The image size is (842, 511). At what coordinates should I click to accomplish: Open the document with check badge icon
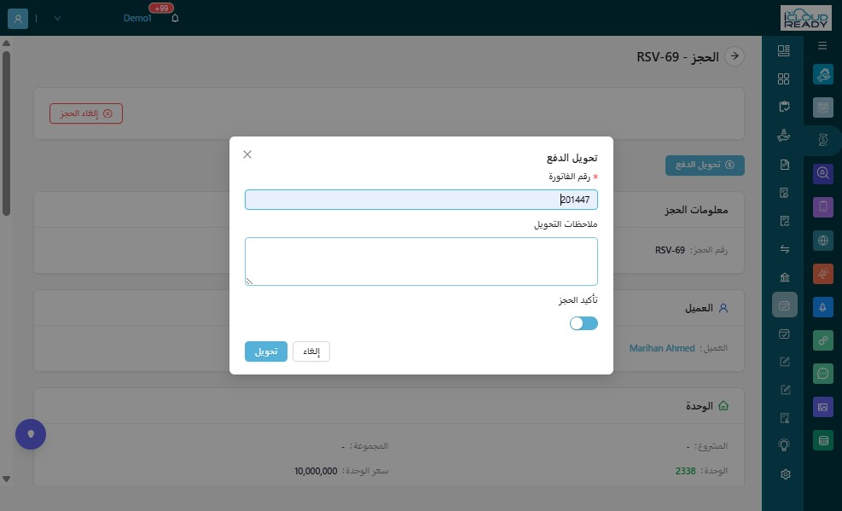point(784,193)
